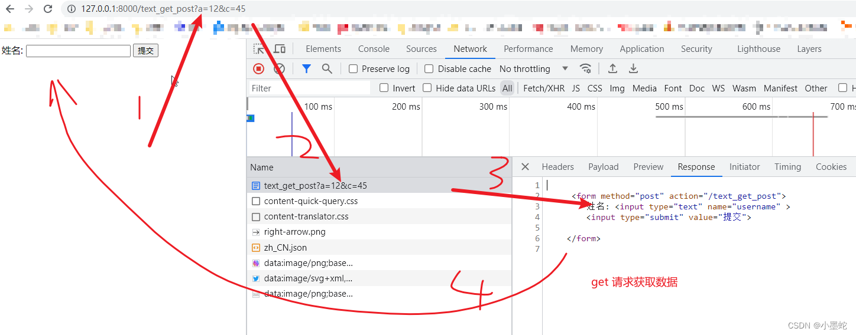Image resolution: width=856 pixels, height=335 pixels.
Task: Open the Performance panel tab
Action: 528,49
